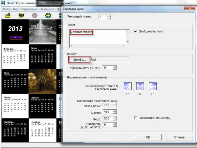Click the green plus toolbar icon
The width and height of the screenshot is (197, 148).
click(48, 15)
